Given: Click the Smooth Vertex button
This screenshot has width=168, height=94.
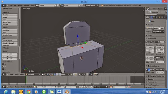Looking at the screenshot, I should coord(10,35).
